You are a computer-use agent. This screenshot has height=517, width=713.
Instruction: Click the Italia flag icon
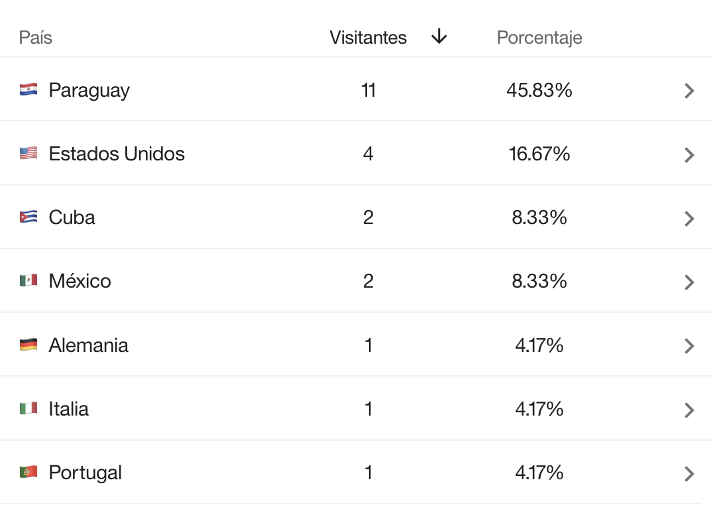(28, 409)
